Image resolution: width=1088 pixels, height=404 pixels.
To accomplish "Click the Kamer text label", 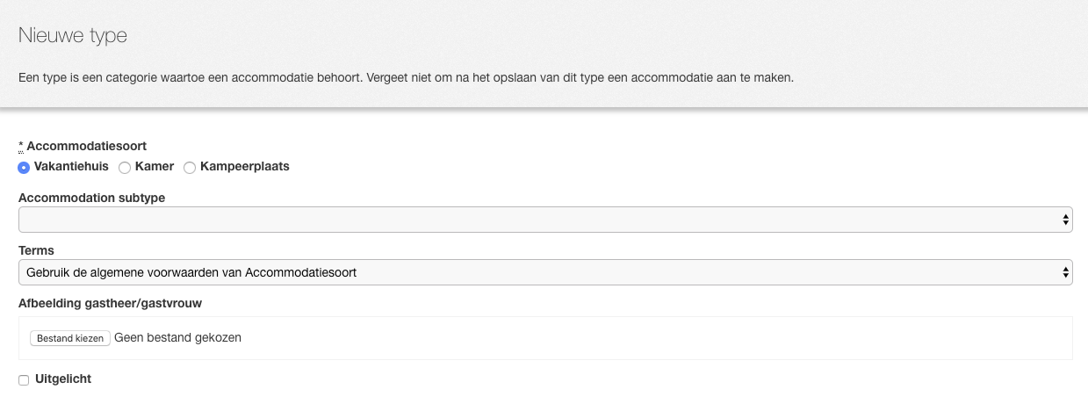I will coord(155,166).
